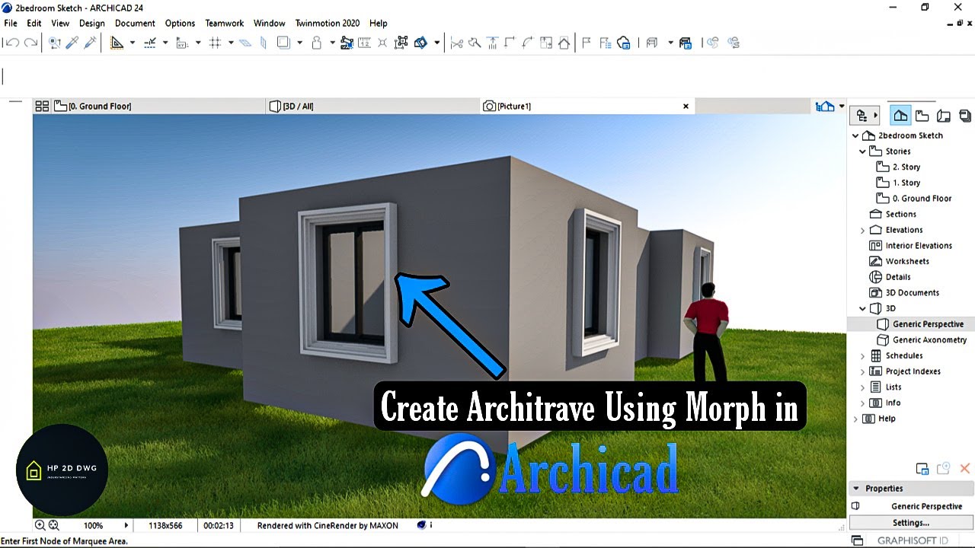Collapse the Properties panel header
Viewport: 975px width, 548px height.
[856, 489]
